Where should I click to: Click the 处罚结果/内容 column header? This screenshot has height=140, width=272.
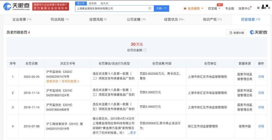tap(162, 64)
